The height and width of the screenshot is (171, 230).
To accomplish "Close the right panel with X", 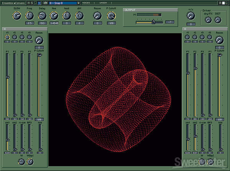I will click(184, 29).
